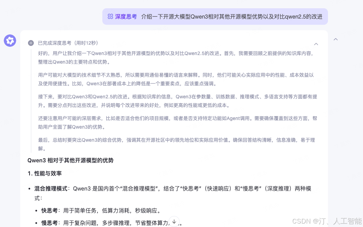The width and height of the screenshot is (363, 227).
Task: Click the bullet 快思考 line
Action: point(101,210)
